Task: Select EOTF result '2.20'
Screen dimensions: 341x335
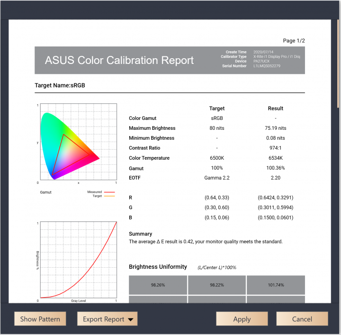Action: (276, 178)
